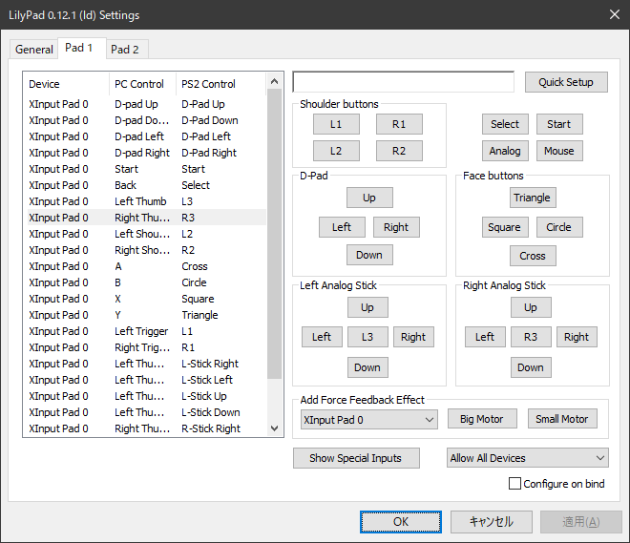
Task: Click the キャンセル button
Action: [x=492, y=522]
